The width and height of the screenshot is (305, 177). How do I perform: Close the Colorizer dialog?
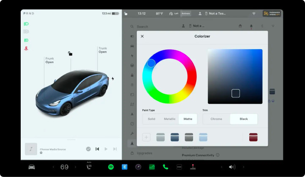point(142,36)
